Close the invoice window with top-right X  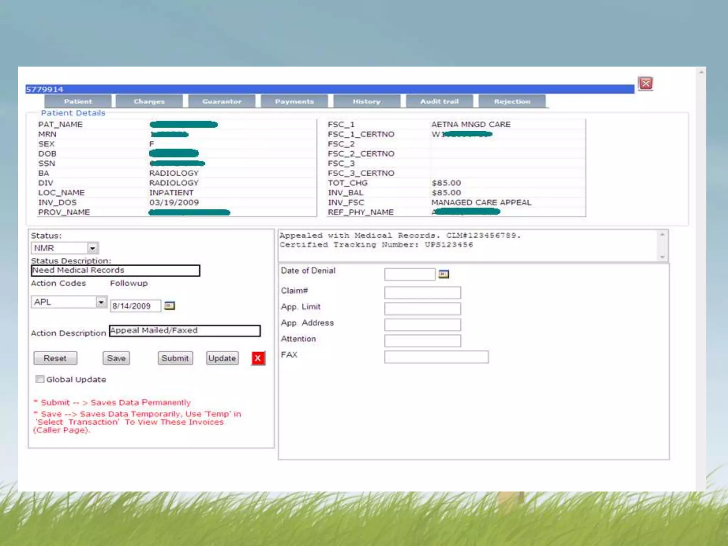[646, 84]
